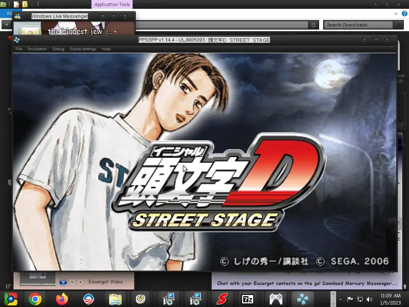Open 7-Zip from the taskbar
409x307 pixels.
point(248,299)
